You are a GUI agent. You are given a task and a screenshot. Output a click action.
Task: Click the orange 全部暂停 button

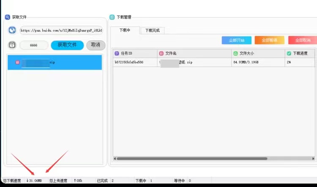tap(270, 40)
